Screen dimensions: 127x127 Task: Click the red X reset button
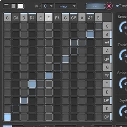(109, 6)
